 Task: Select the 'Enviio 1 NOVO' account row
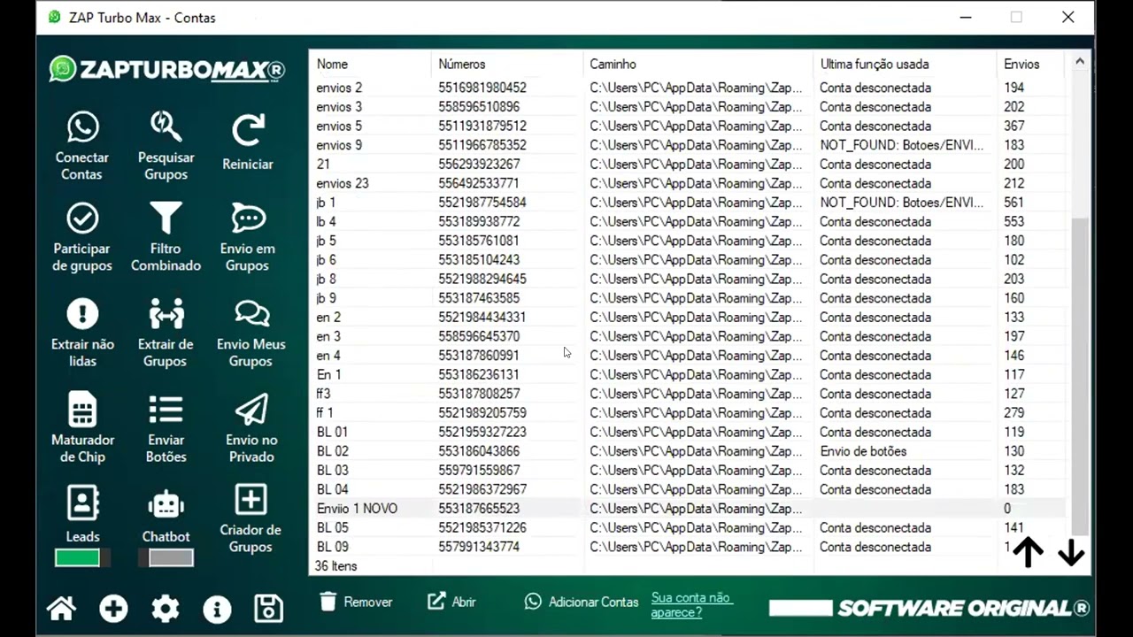pos(690,509)
